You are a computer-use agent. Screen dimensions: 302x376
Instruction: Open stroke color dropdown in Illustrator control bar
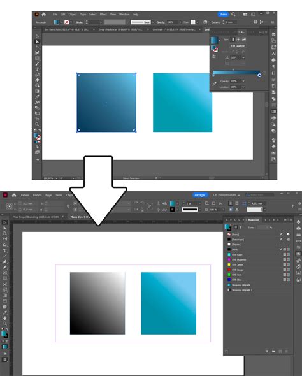[x=71, y=22]
